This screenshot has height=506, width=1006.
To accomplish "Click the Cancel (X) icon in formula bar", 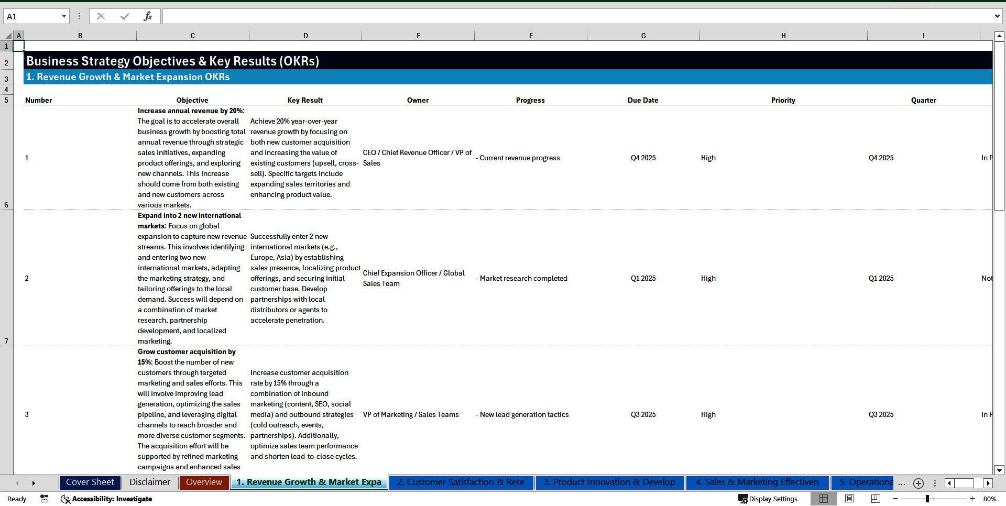I will pyautogui.click(x=101, y=16).
